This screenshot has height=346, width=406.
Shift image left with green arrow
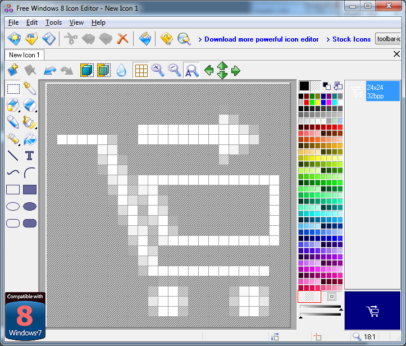[209, 70]
